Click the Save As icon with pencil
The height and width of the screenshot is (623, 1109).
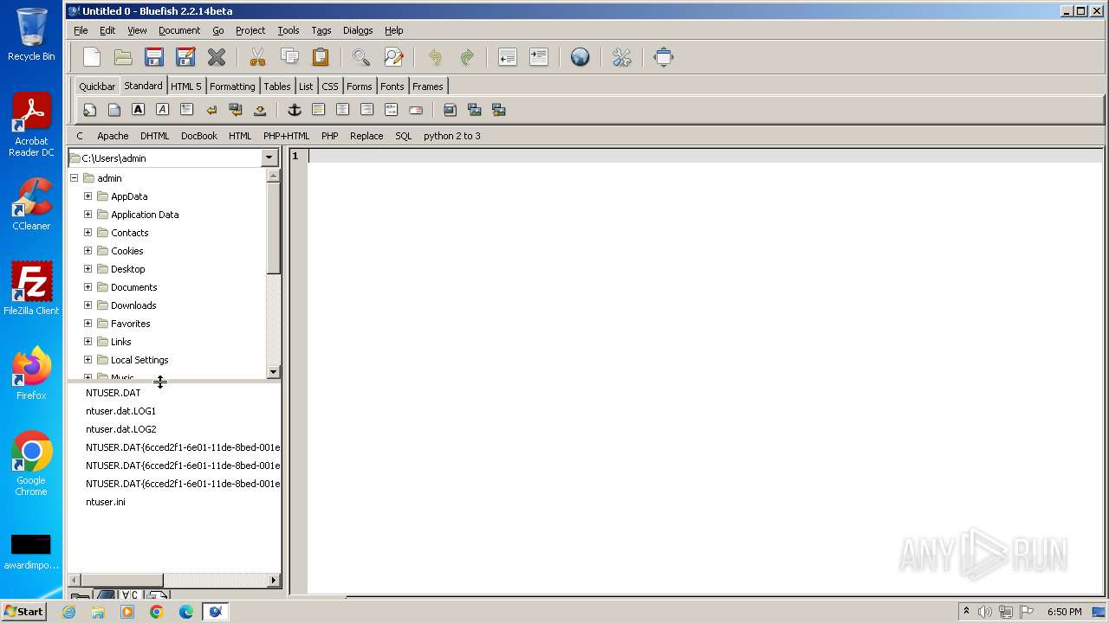click(185, 57)
